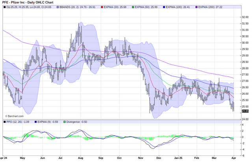Image resolution: width=252 pixels, height=165 pixels.
Task: Click the Jul date axis label
Action: click(x=60, y=158)
